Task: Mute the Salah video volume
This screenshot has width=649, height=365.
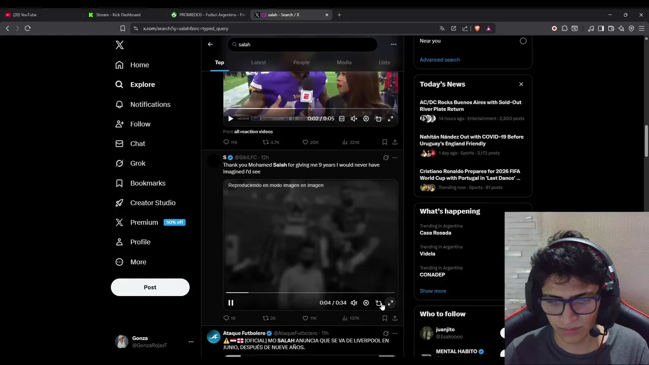Action: point(354,303)
